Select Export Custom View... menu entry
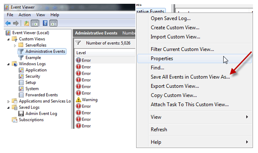This screenshot has height=153, width=258. [x=194, y=86]
